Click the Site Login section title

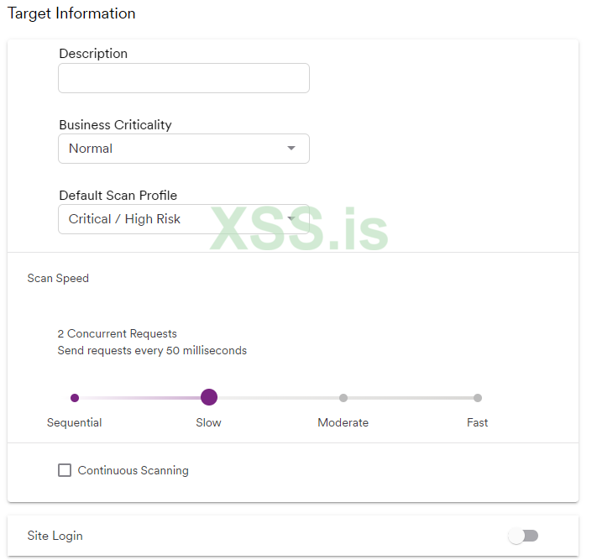tap(55, 536)
